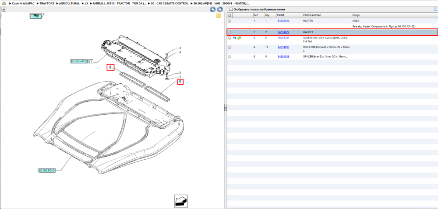This screenshot has width=438, height=209.
Task: Click the orientation arrow icon below diagram
Action: point(181,201)
